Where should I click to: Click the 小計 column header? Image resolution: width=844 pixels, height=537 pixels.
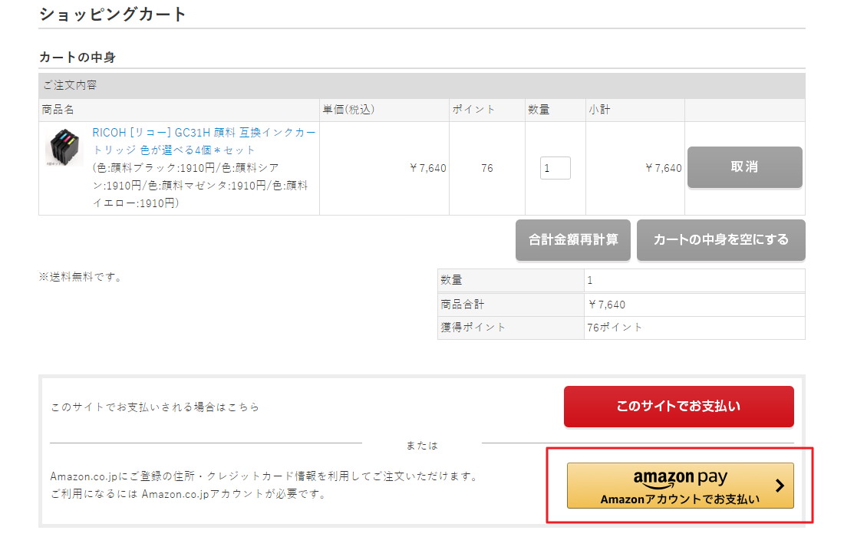pos(599,110)
